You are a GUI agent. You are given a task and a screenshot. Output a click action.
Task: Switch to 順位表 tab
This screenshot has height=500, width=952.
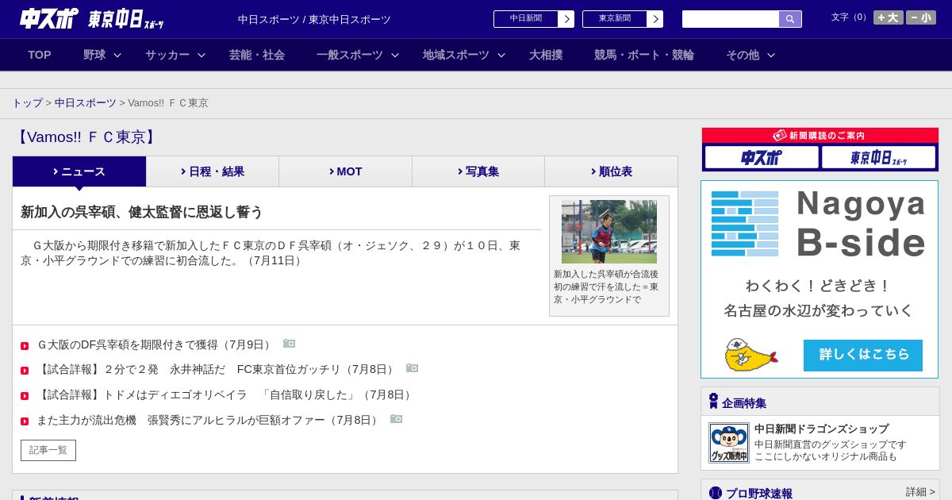(x=611, y=171)
